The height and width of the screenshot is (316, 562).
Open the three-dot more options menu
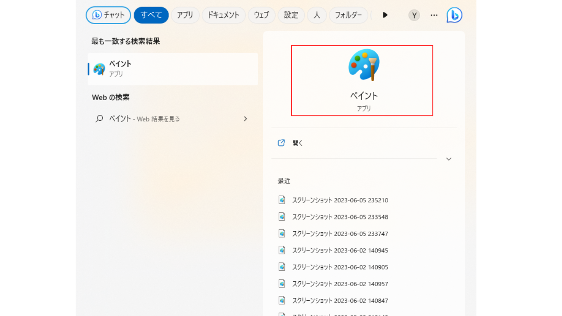point(434,15)
